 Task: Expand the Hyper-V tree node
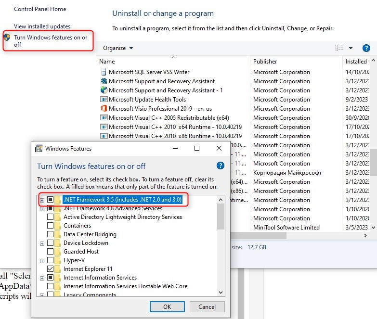click(x=42, y=261)
